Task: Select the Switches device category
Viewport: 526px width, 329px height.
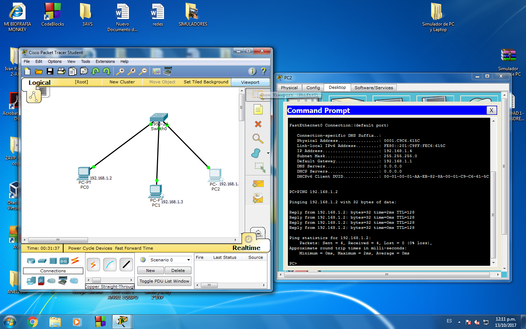Action: point(42,261)
